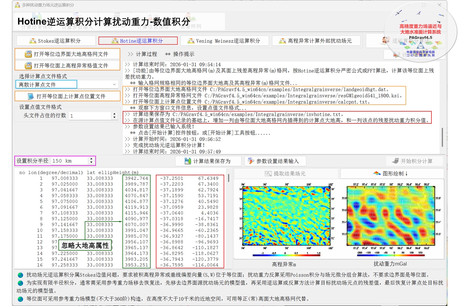Increase 头文件占住的行数 with up arrow

tap(115, 114)
